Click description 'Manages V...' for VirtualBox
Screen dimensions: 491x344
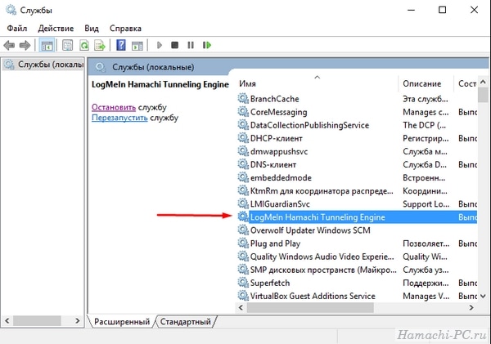tap(426, 296)
